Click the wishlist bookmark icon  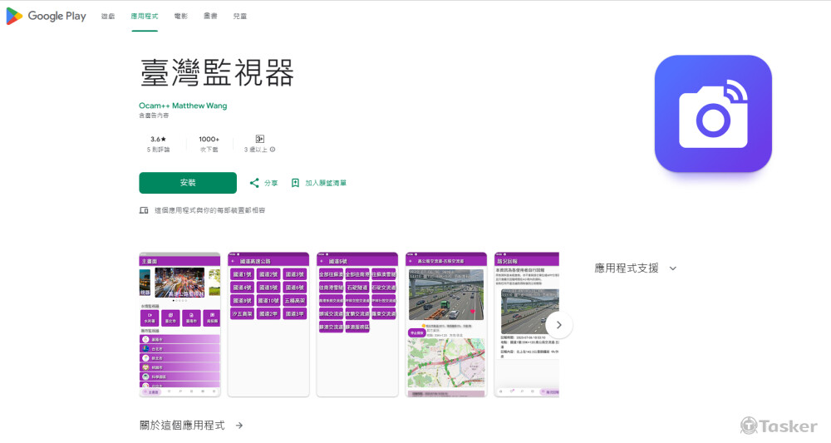click(295, 183)
